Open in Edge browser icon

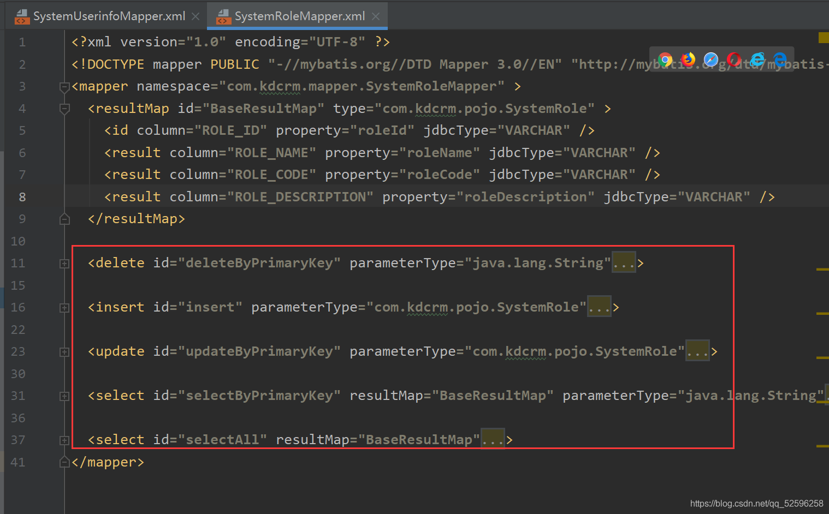[x=780, y=59]
